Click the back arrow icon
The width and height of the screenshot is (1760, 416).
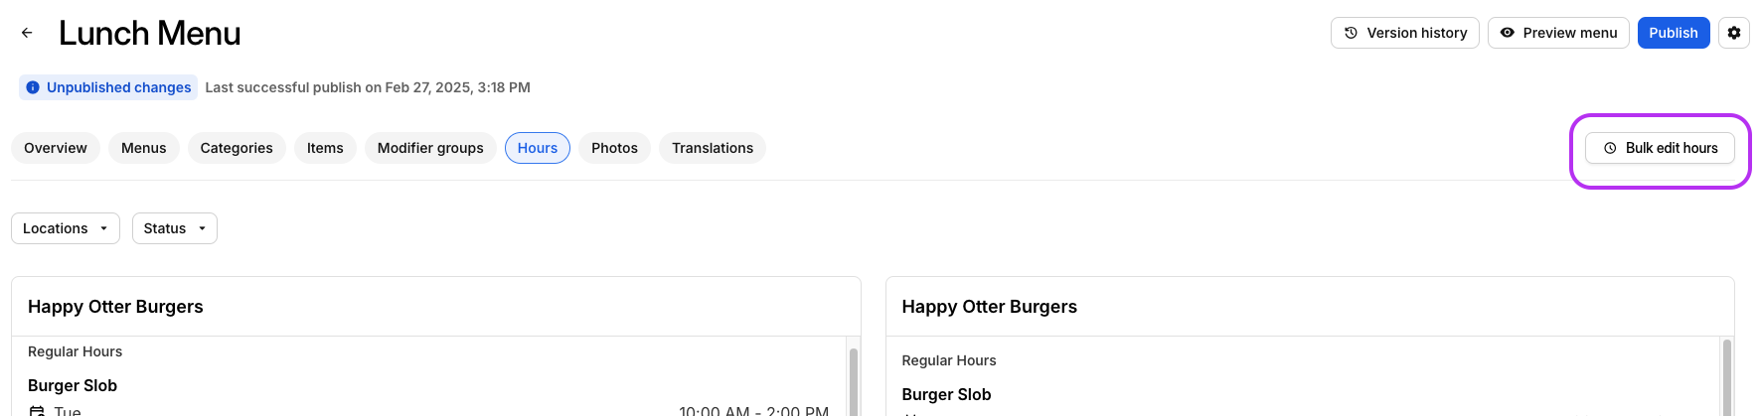(x=27, y=33)
